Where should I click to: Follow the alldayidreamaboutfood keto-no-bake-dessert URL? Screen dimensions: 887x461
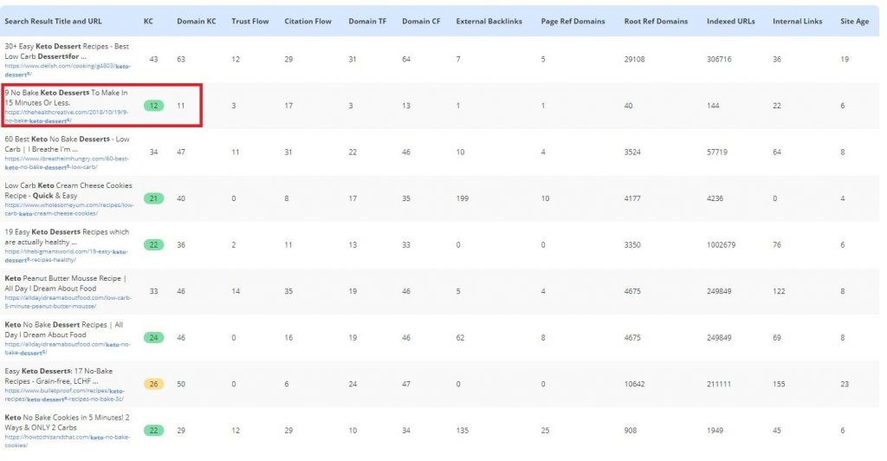(68, 348)
